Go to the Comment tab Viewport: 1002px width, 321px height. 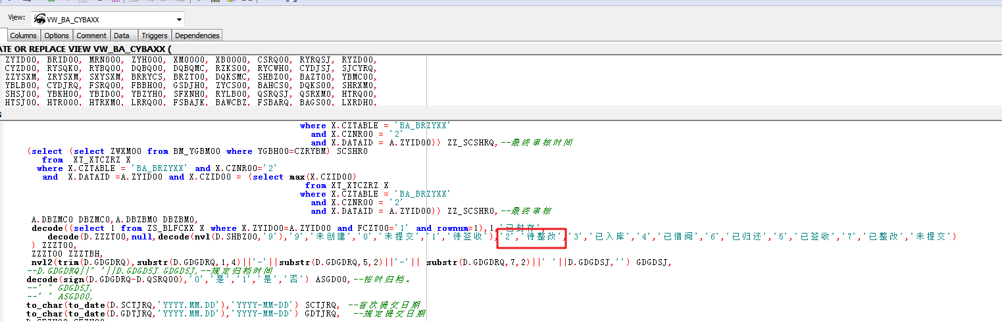[x=91, y=36]
